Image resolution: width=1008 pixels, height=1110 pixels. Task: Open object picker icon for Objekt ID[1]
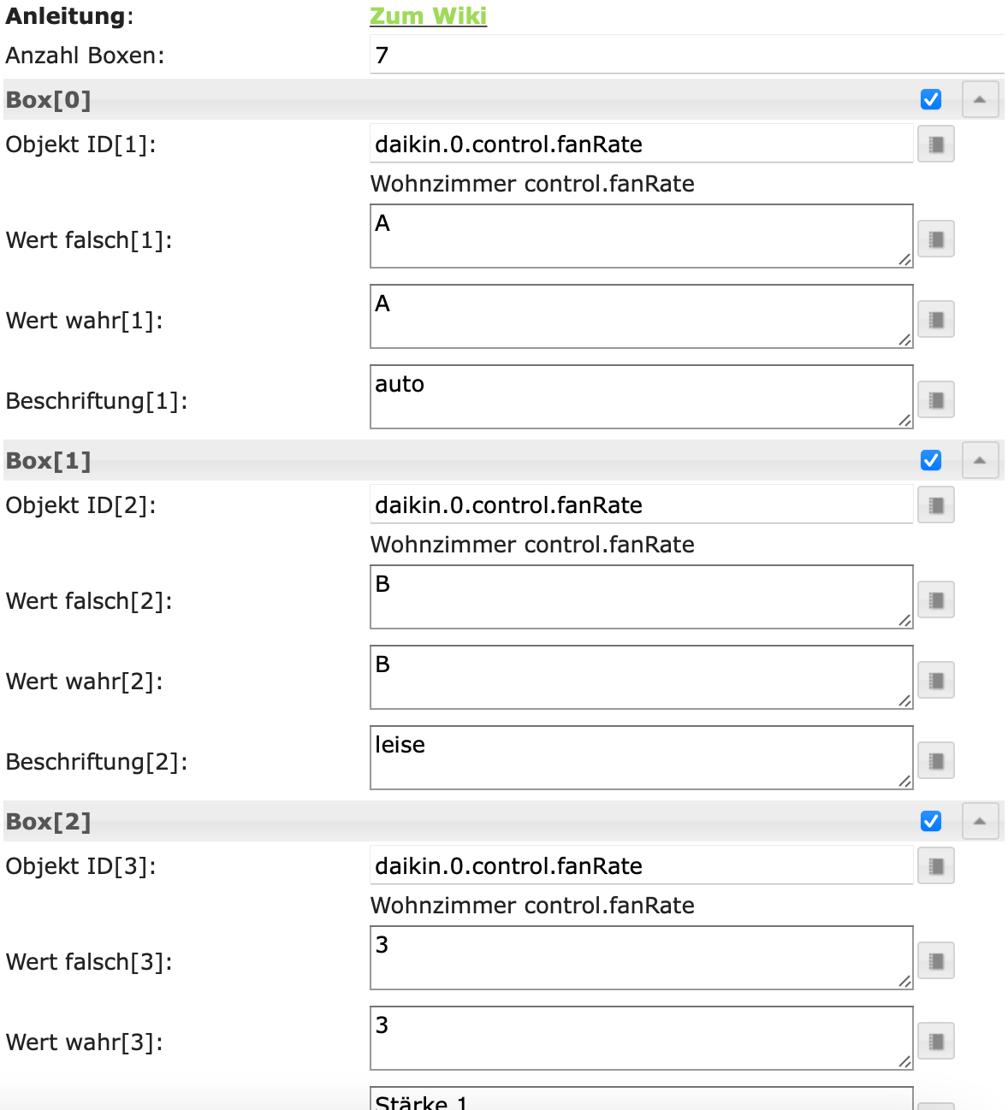coord(936,145)
